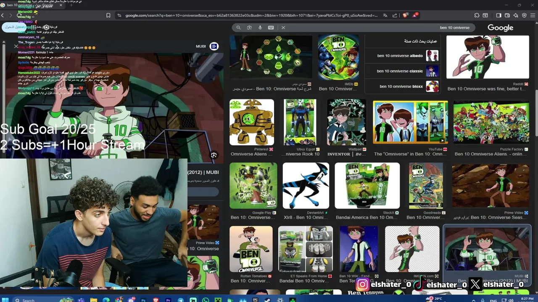
Task: Open the YouTube 'The Omniverse in Ben 10' result
Action: pyautogui.click(x=410, y=122)
